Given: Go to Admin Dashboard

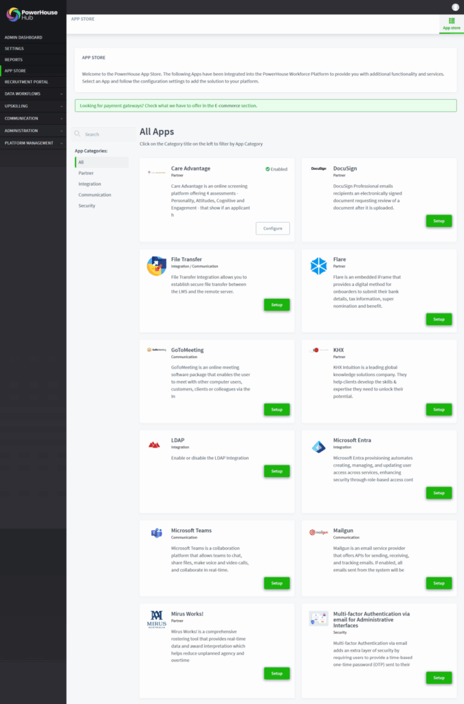Looking at the screenshot, I should [23, 37].
